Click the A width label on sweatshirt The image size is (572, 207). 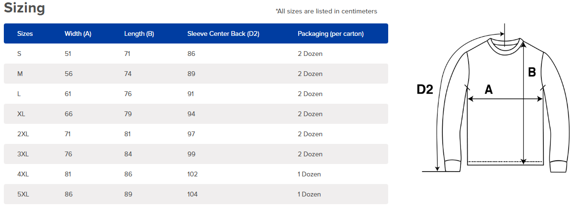pyautogui.click(x=488, y=89)
